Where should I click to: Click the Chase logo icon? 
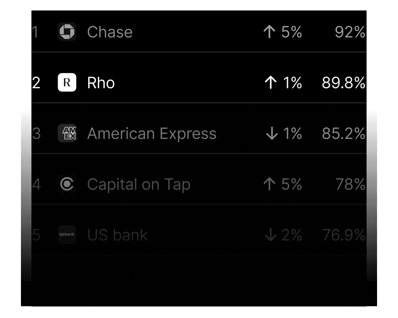pyautogui.click(x=67, y=32)
